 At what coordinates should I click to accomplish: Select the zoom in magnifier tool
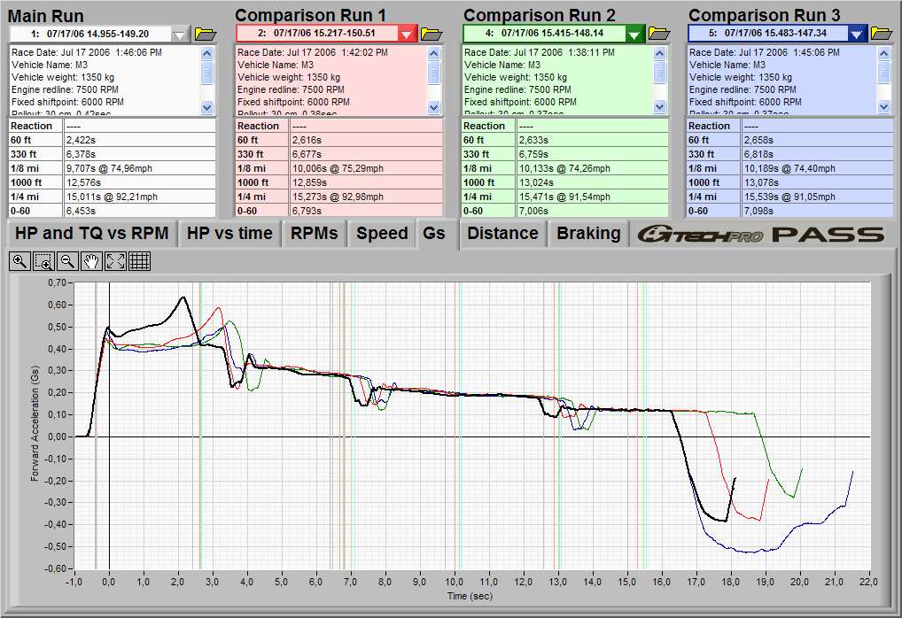click(19, 261)
